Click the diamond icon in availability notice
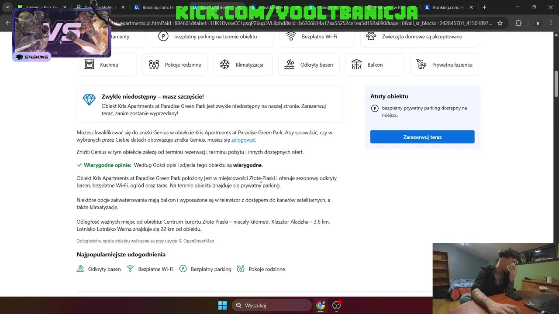The image size is (559, 314). pyautogui.click(x=89, y=99)
